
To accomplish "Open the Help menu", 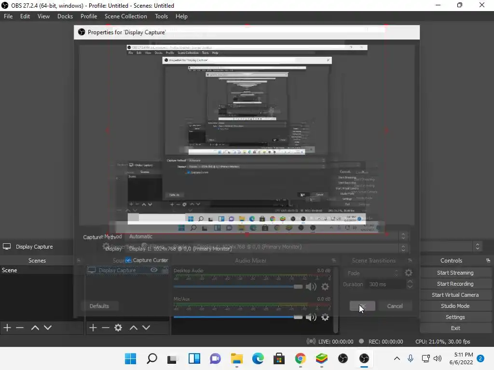I will pos(181,16).
